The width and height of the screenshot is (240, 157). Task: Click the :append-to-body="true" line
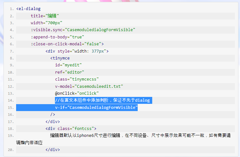point(57,37)
